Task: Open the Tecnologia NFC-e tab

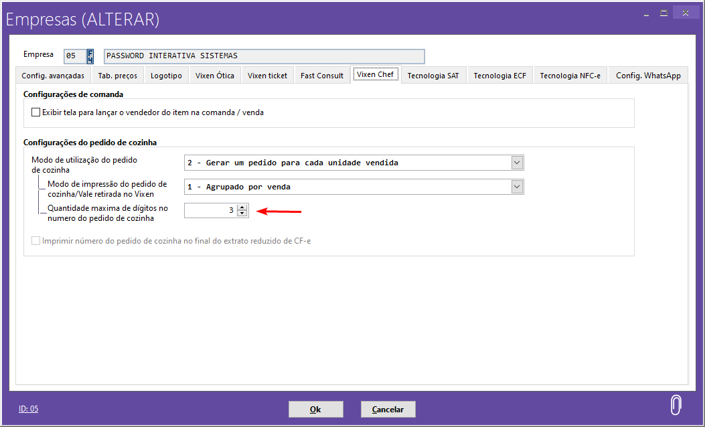Action: (x=570, y=76)
